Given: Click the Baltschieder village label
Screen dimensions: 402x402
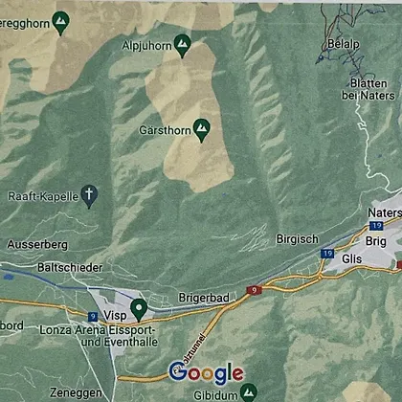Looking at the screenshot, I should click(x=70, y=267).
